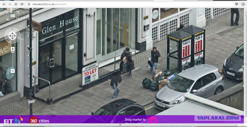This screenshot has width=247, height=127.
Task: Click the 'Drag marker to' text label
Action: coord(135,120)
